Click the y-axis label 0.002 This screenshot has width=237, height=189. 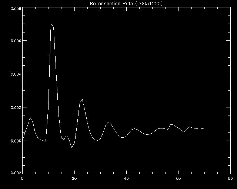[x=16, y=107]
